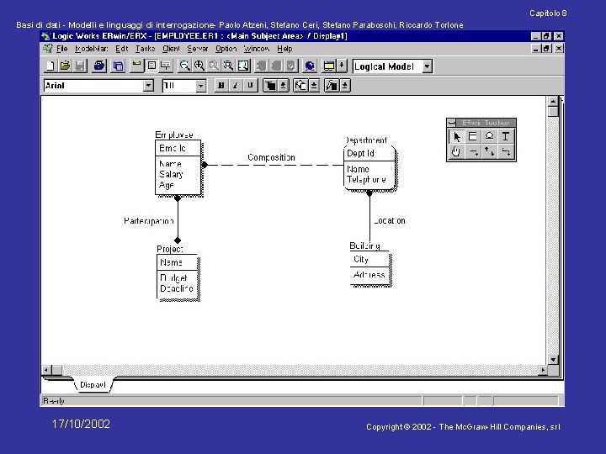Click the text color swatch button
The height and width of the screenshot is (454, 606).
pos(271,86)
